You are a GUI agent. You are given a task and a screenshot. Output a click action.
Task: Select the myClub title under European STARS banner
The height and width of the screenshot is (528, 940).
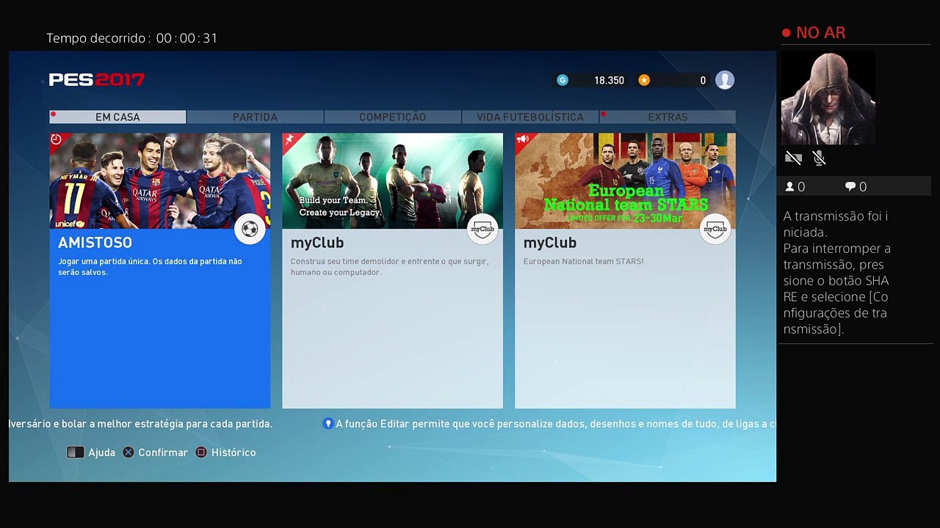tap(550, 243)
